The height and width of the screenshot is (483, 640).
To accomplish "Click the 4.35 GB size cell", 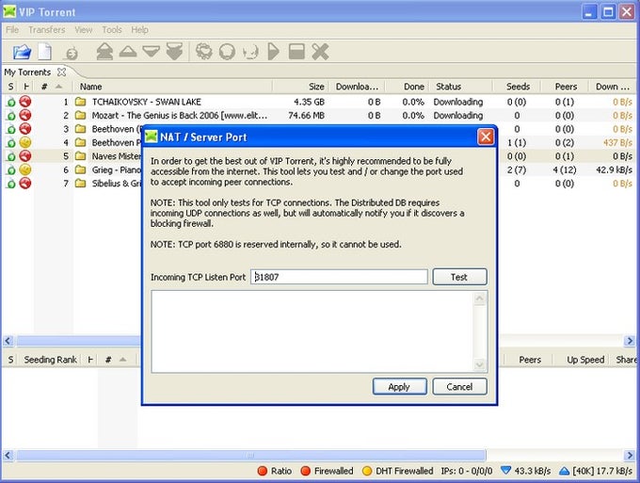I will [x=309, y=102].
